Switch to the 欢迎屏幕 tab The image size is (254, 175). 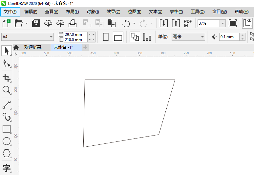(x=32, y=47)
